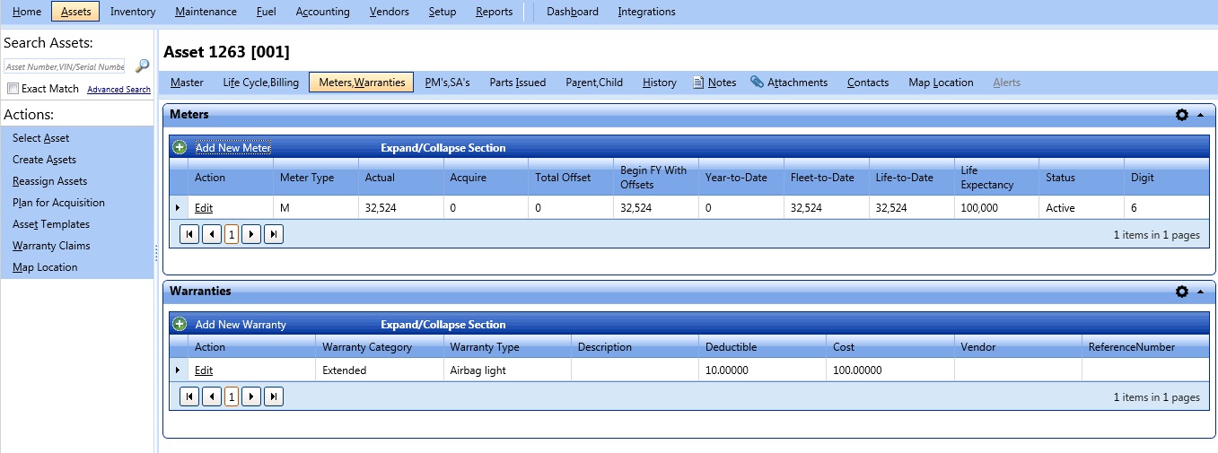Image resolution: width=1218 pixels, height=453 pixels.
Task: Enable the Exact Match checkbox
Action: (x=13, y=89)
